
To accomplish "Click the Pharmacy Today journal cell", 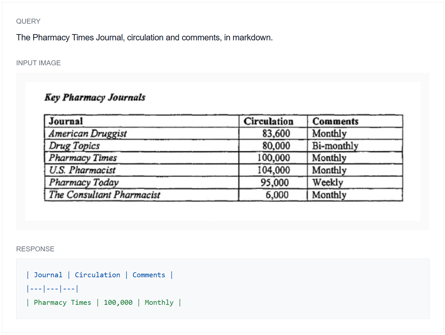I will 84,182.
